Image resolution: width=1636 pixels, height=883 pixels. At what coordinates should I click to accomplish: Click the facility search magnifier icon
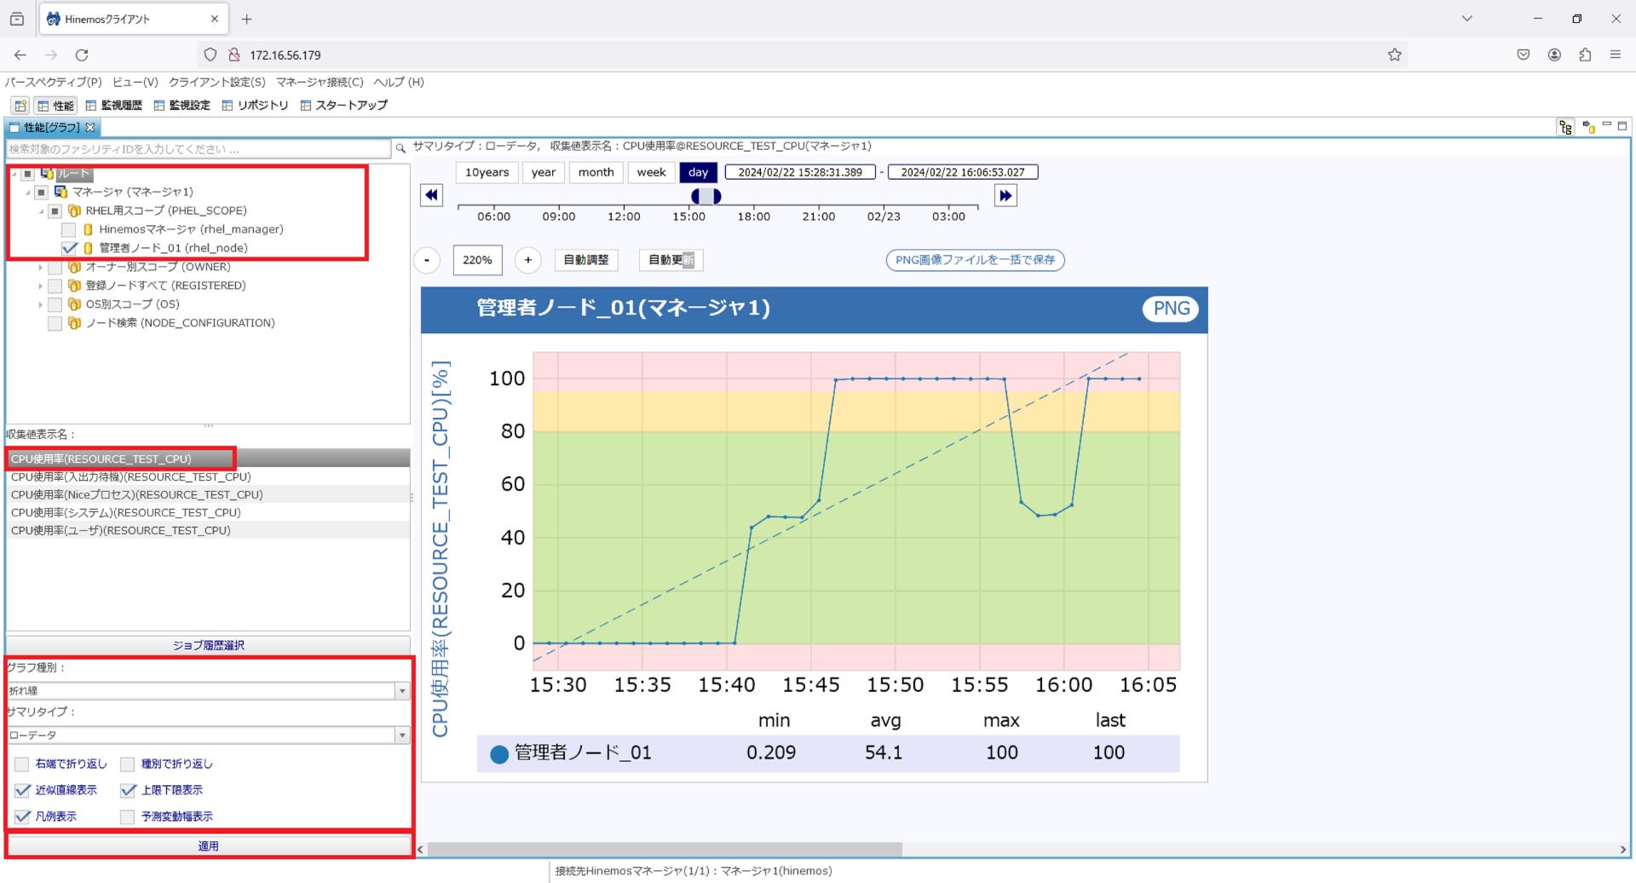click(x=400, y=149)
